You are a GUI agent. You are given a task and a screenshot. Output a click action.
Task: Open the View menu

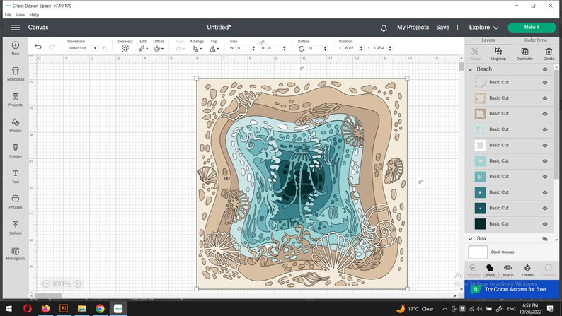tap(20, 15)
